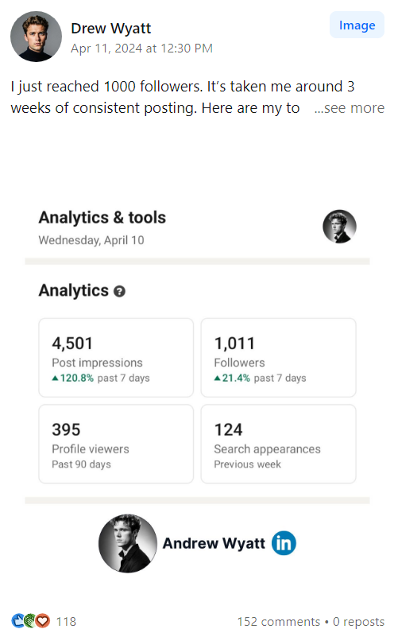Select the 4,501 Post impressions card
The height and width of the screenshot is (633, 394).
[116, 358]
